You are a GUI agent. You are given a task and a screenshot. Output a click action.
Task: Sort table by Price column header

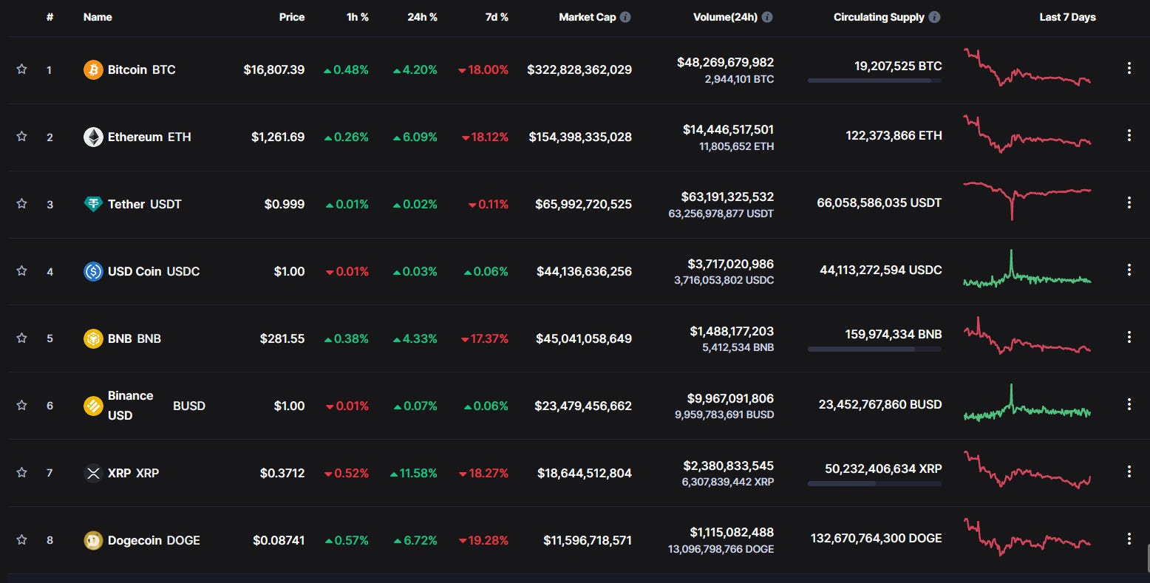292,17
